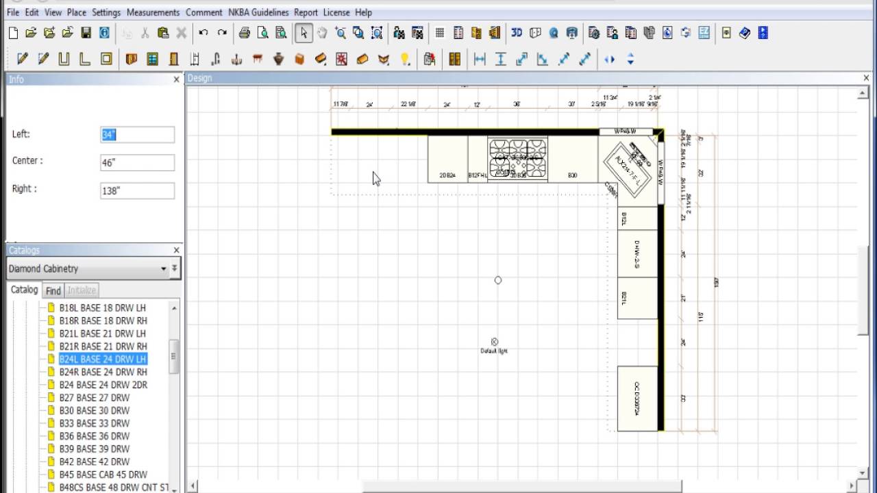Image resolution: width=877 pixels, height=493 pixels.
Task: Select the window placement icon
Action: coord(152,60)
